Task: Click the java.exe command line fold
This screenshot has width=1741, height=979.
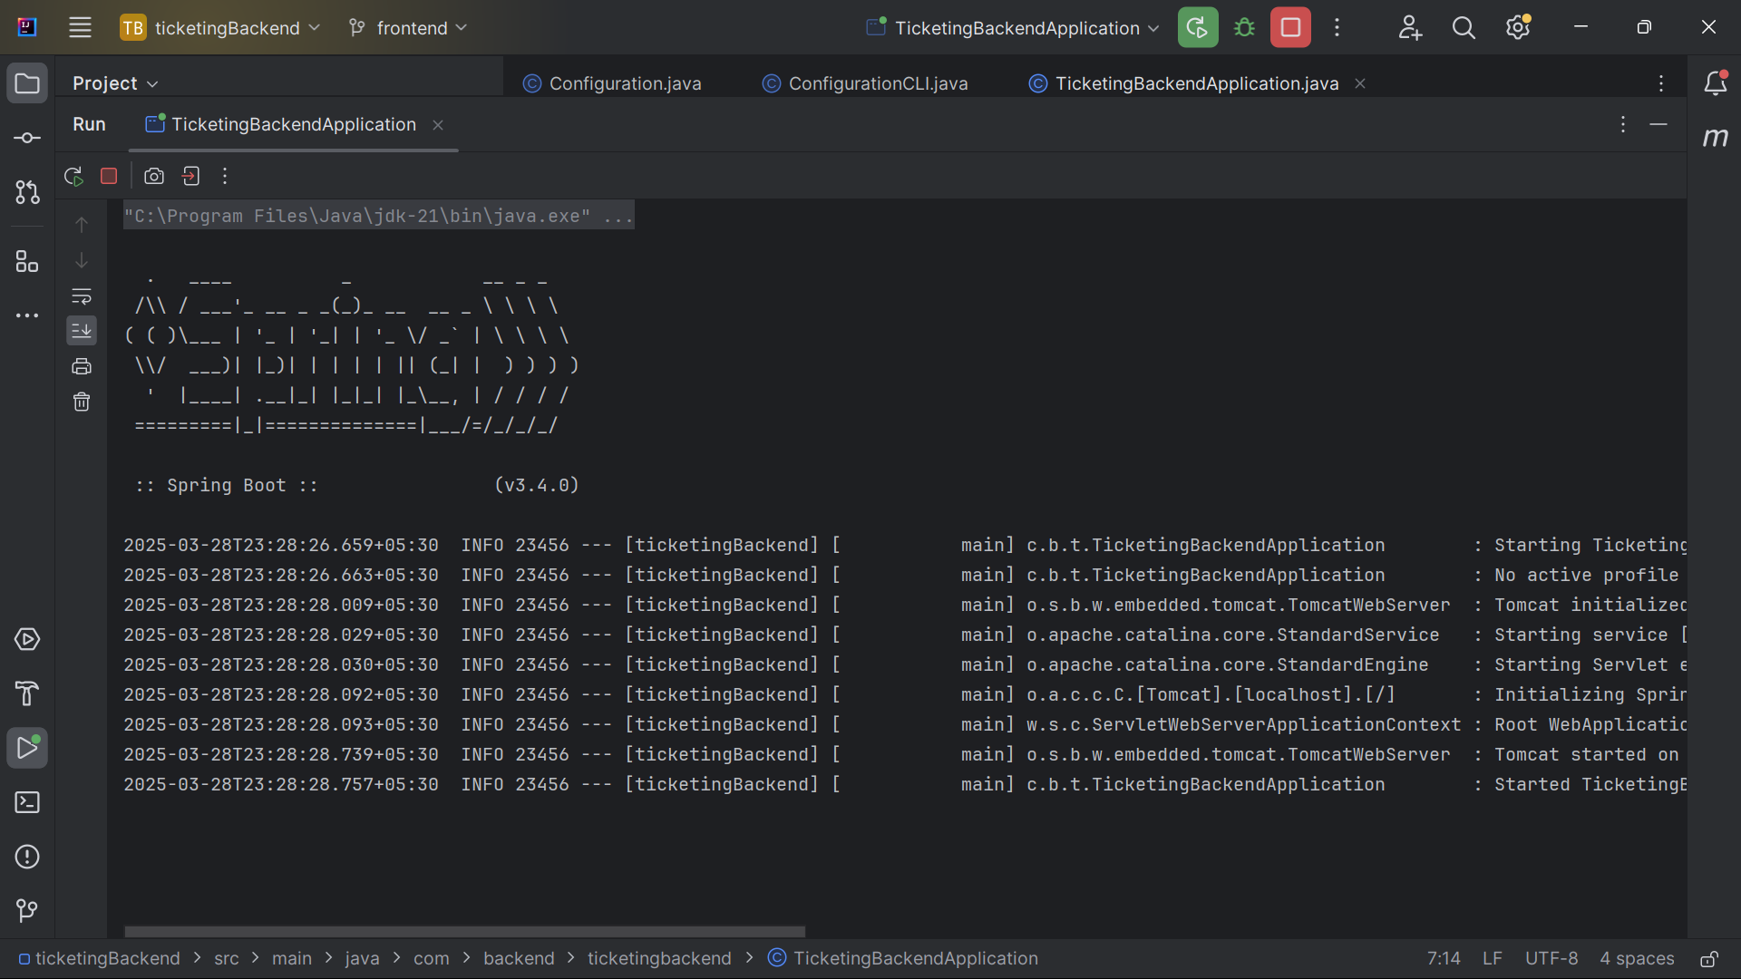Action: click(x=379, y=216)
